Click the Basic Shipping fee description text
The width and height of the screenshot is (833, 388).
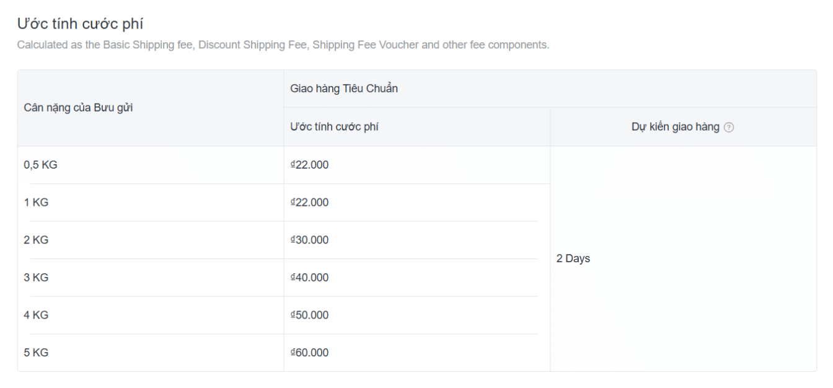click(283, 45)
